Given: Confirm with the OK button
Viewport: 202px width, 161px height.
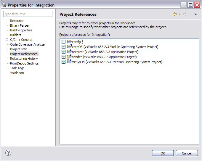Looking at the screenshot, I should click(163, 153).
